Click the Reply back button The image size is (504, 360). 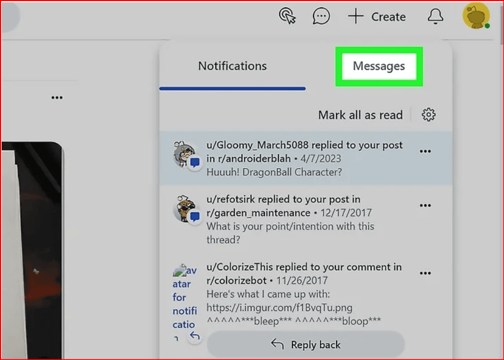[x=306, y=344]
